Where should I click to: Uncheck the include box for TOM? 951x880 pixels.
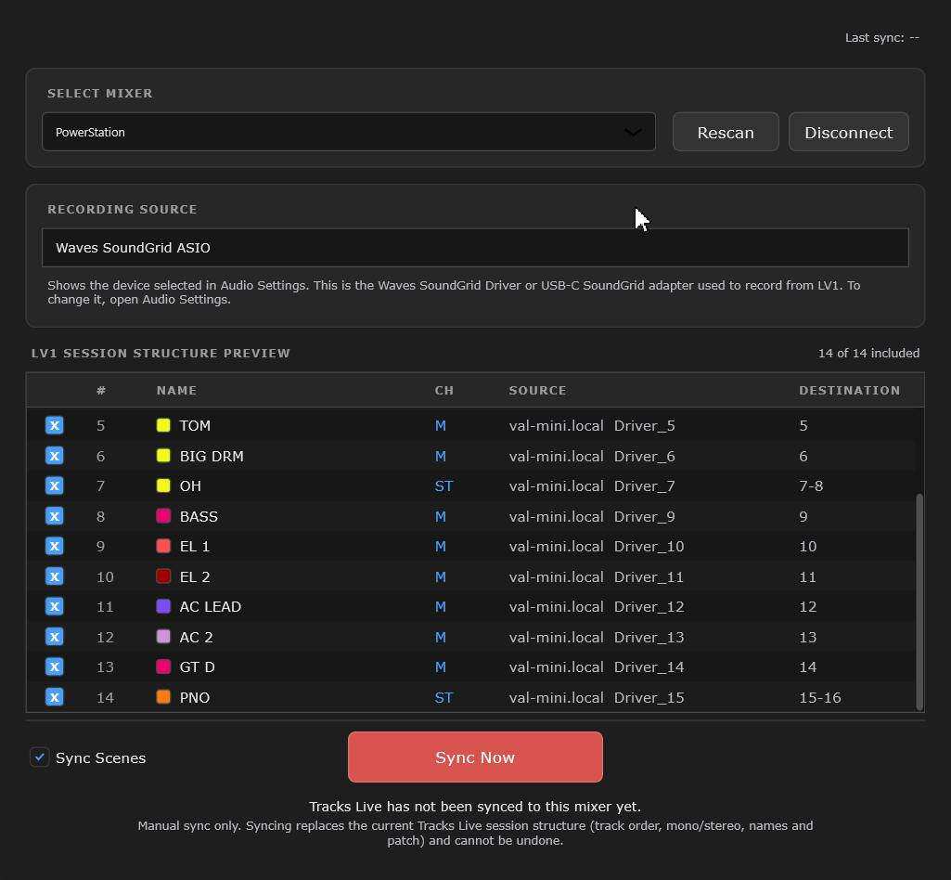pos(55,425)
